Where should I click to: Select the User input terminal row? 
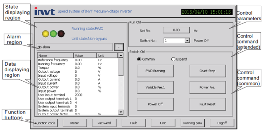coord(78,95)
